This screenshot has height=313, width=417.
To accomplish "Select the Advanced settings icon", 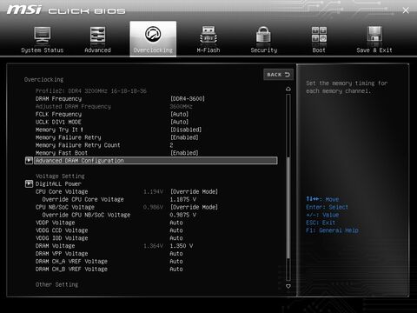I will click(97, 35).
